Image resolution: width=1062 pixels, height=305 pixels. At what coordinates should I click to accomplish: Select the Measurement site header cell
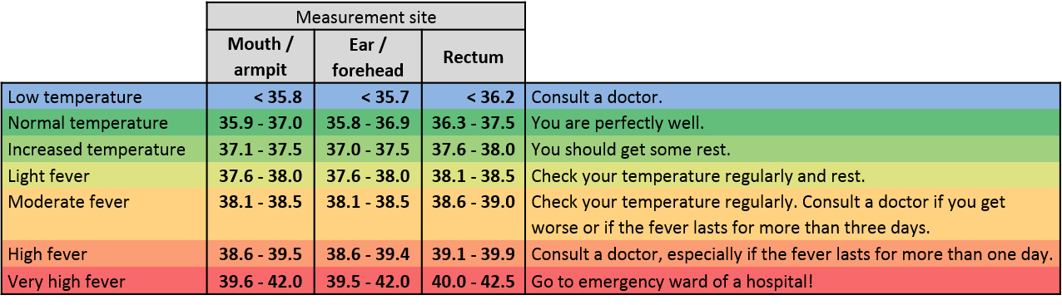[366, 16]
